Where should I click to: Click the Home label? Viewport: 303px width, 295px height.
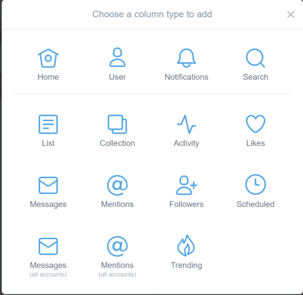tap(48, 77)
